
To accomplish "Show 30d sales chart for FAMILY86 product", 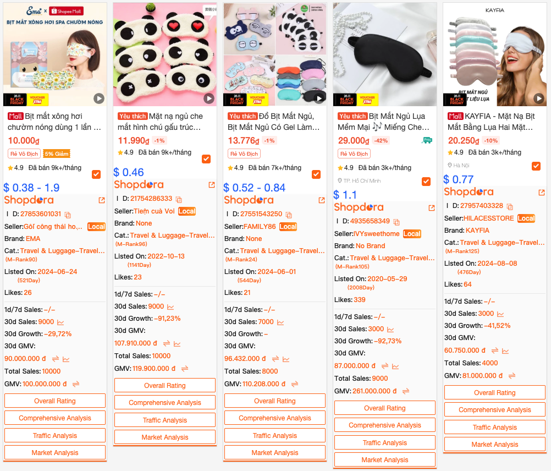I will (280, 322).
